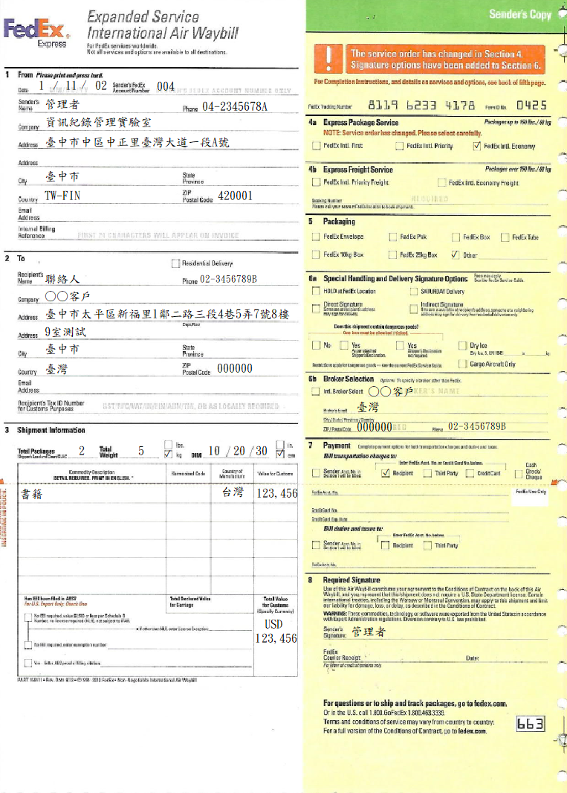Click Recipient's Name field 聯絡人

pos(62,279)
